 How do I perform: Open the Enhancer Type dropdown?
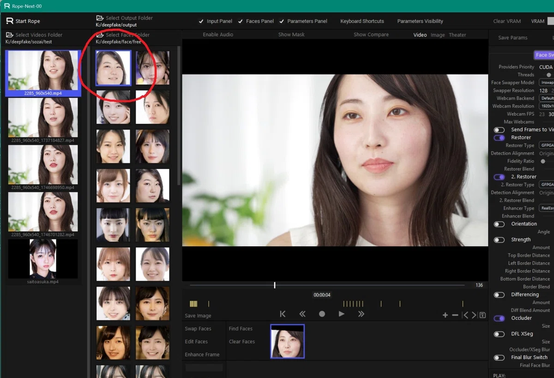click(547, 208)
